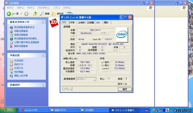This screenshot has height=113, width=193.
Task: Open the Favorites (A) menu
Action: 44,8
